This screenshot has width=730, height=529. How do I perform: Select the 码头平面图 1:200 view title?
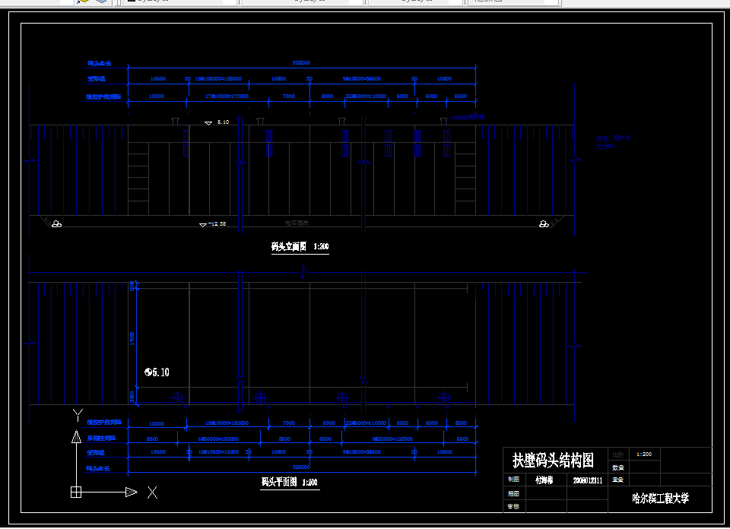(x=289, y=482)
